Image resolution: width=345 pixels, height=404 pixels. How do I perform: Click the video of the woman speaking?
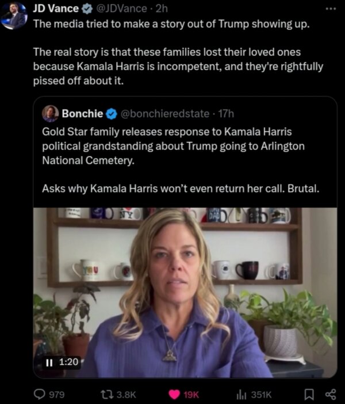tap(185, 288)
